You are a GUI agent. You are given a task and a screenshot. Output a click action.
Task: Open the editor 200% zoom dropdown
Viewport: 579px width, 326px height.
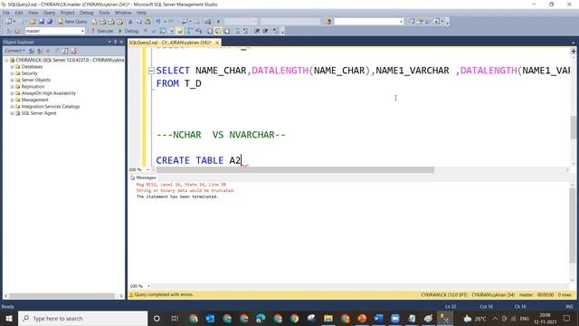[x=147, y=169]
